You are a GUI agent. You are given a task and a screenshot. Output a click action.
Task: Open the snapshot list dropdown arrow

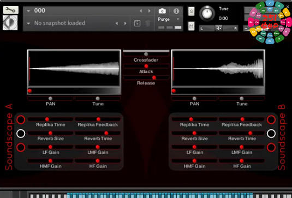click(28, 23)
